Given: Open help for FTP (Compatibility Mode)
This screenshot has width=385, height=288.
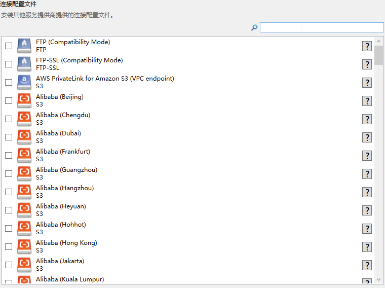Looking at the screenshot, I should click(367, 46).
